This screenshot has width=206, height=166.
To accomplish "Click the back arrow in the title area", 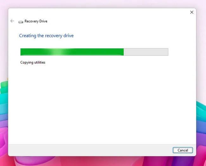I will (12, 21).
